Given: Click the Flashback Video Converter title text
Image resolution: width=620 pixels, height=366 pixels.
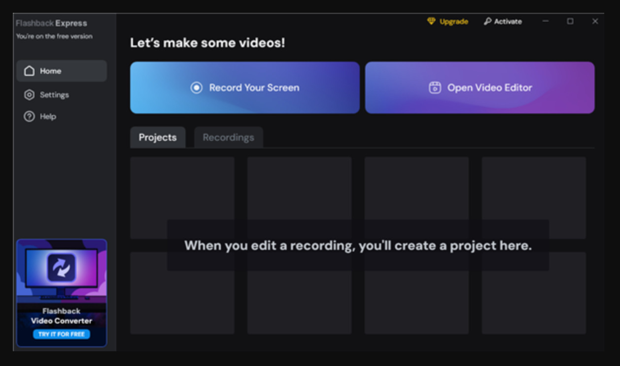Looking at the screenshot, I should [62, 316].
